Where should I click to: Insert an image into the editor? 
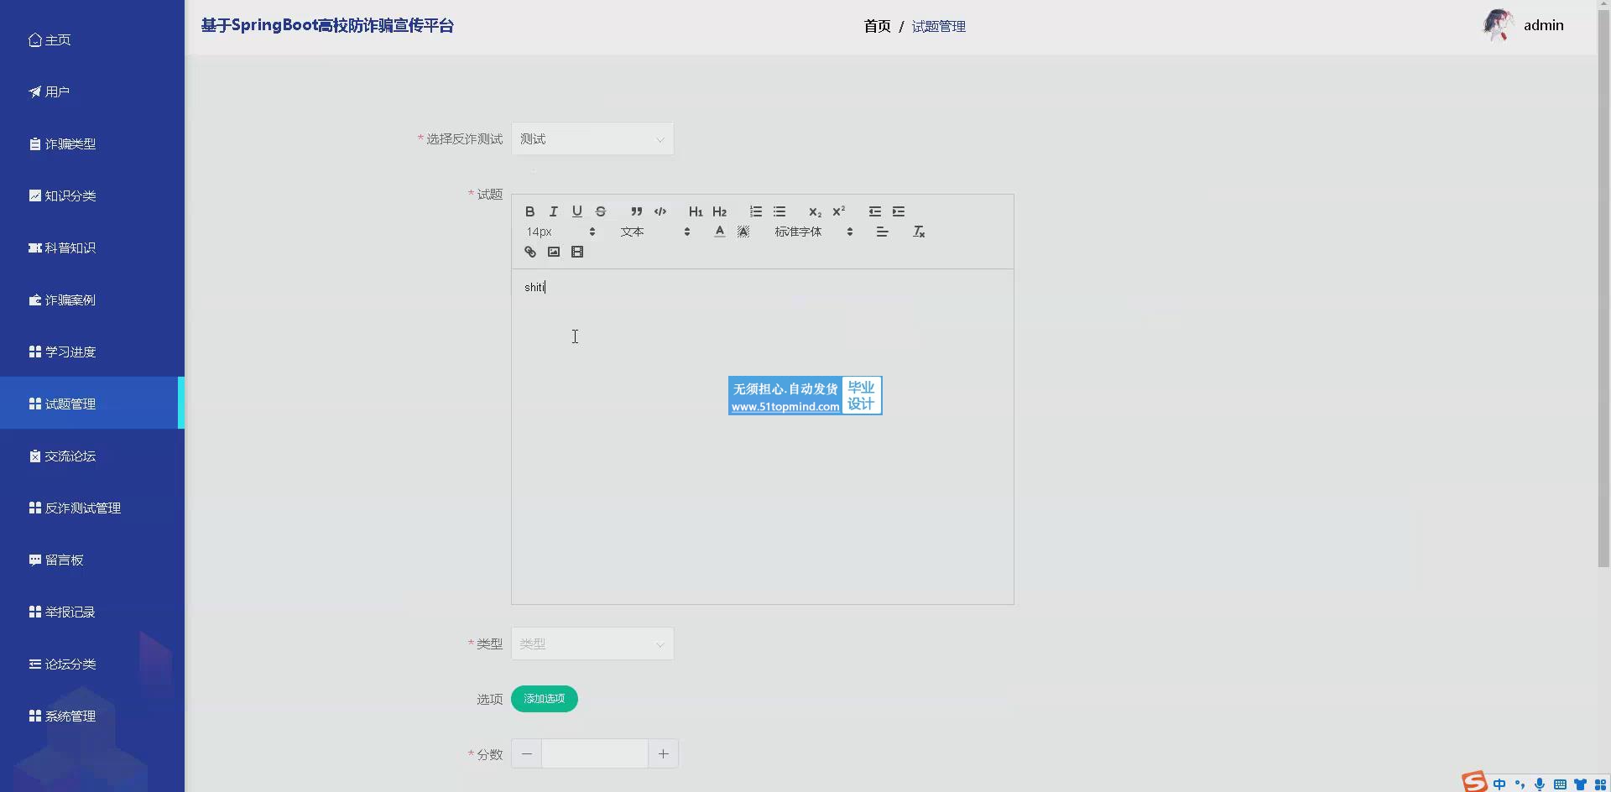(x=553, y=252)
